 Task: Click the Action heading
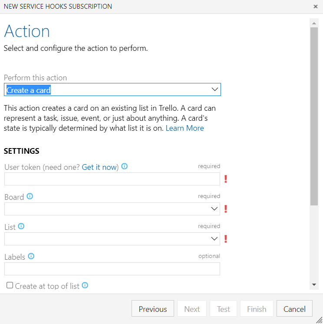click(27, 31)
